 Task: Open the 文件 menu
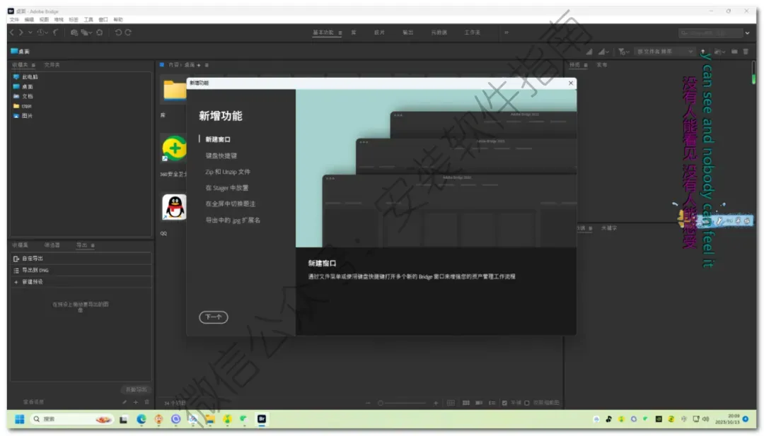pos(14,20)
